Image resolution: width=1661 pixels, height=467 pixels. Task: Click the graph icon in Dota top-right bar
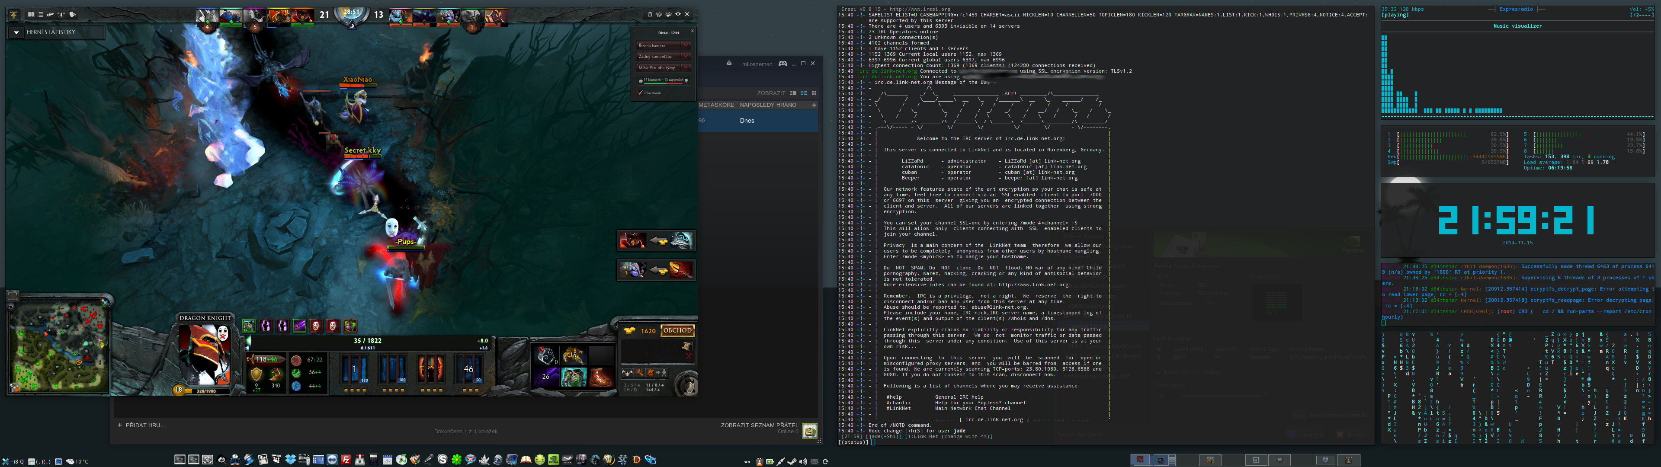tap(659, 14)
